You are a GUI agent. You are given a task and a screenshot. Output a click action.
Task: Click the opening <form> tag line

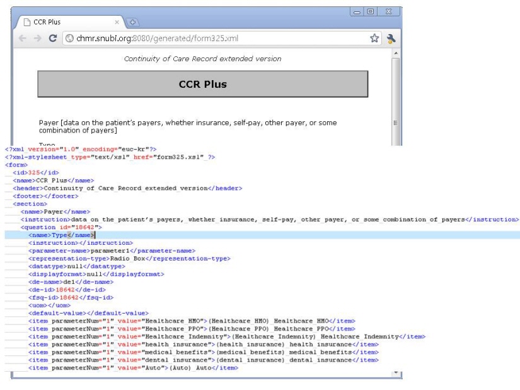[x=16, y=165]
